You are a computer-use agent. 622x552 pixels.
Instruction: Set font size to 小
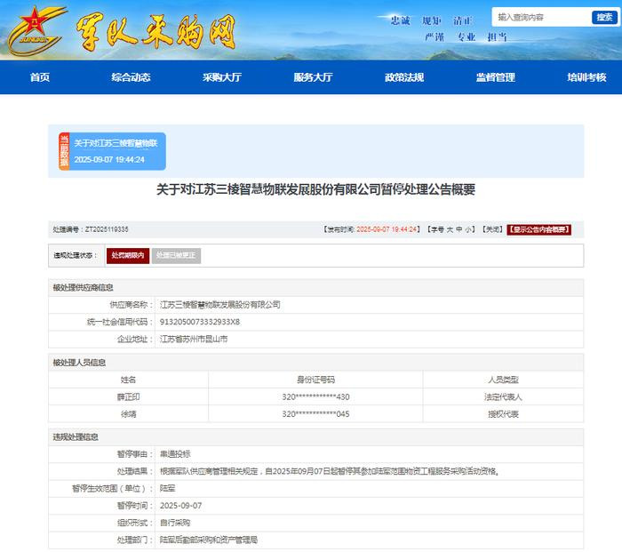pyautogui.click(x=468, y=229)
